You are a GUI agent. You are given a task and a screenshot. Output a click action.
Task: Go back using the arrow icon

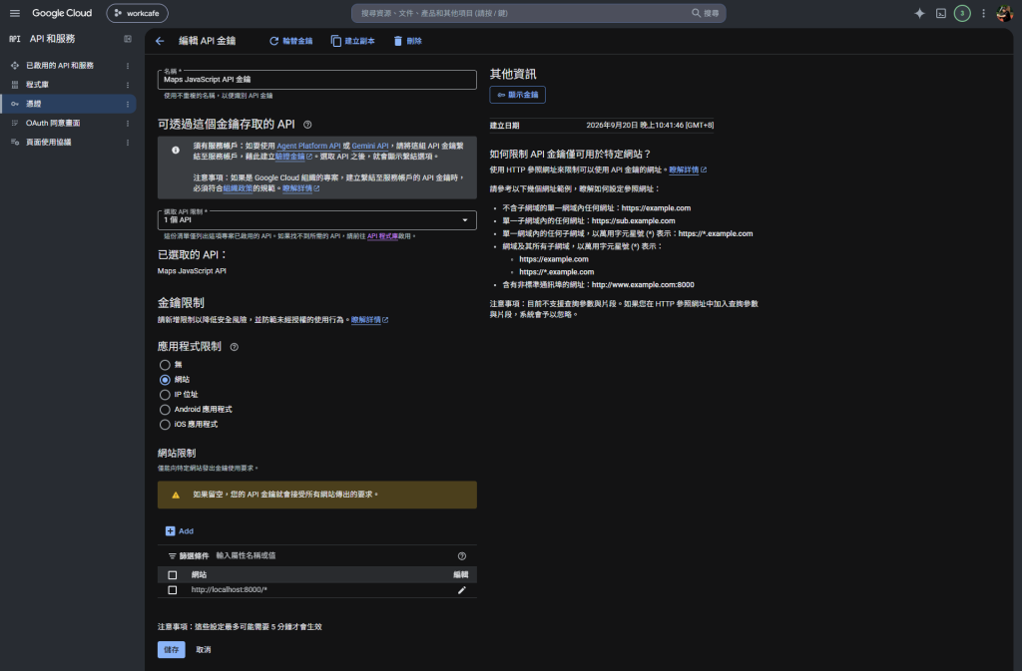(160, 41)
